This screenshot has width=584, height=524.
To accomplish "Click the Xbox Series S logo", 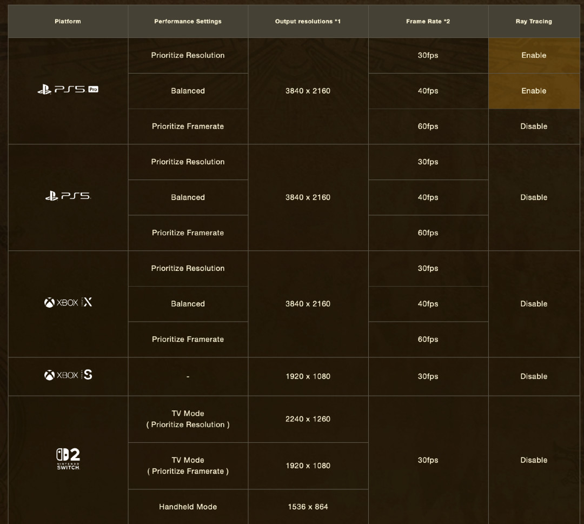I will pos(68,375).
